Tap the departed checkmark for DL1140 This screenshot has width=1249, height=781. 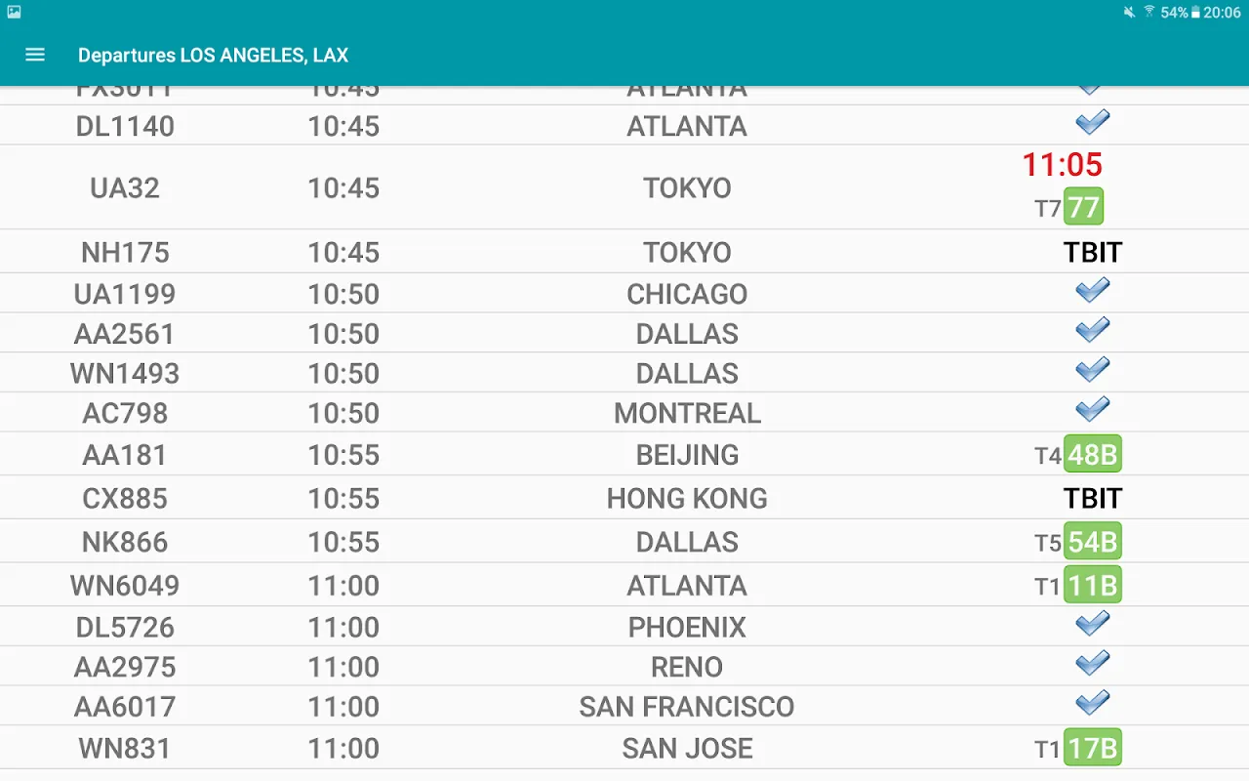click(1092, 123)
